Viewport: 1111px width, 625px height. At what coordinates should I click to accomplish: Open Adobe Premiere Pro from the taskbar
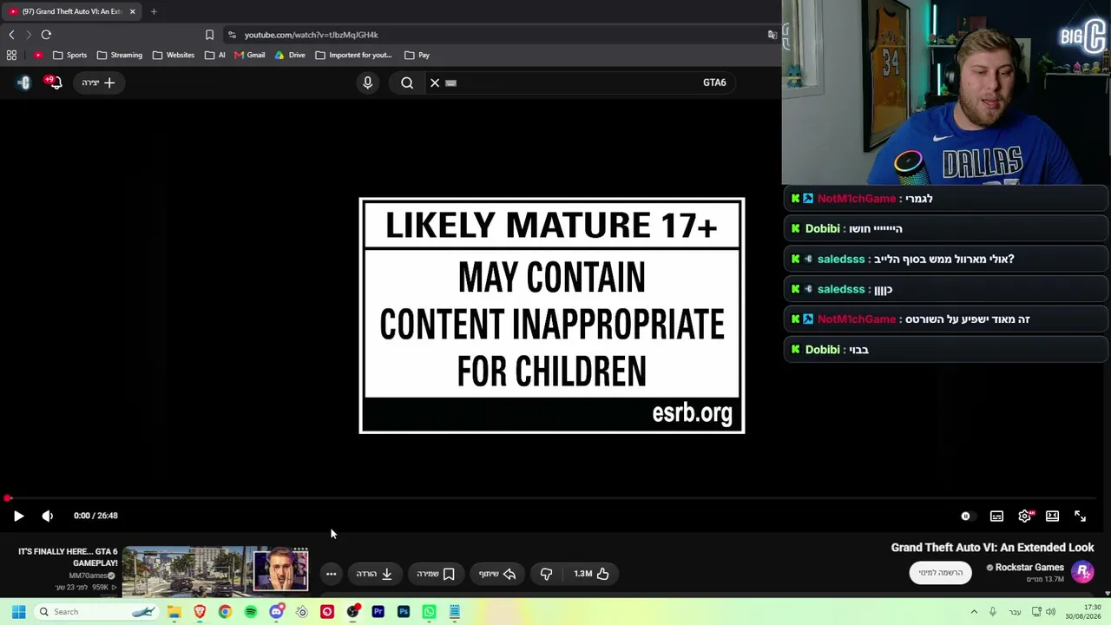[x=378, y=612]
